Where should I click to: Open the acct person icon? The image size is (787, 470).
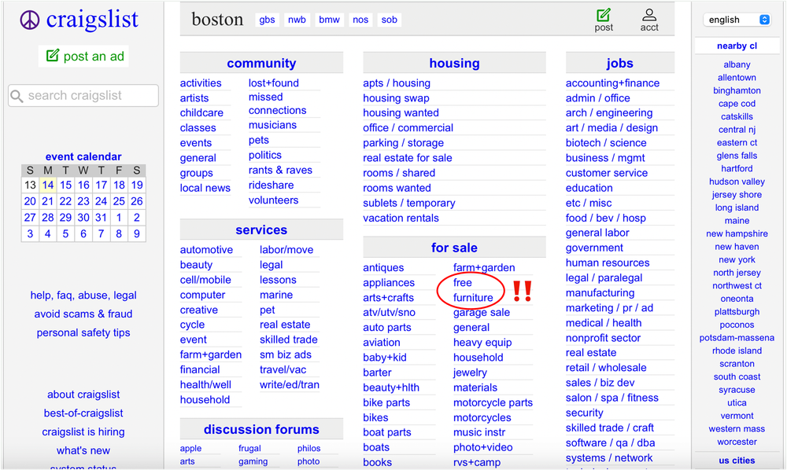(649, 14)
